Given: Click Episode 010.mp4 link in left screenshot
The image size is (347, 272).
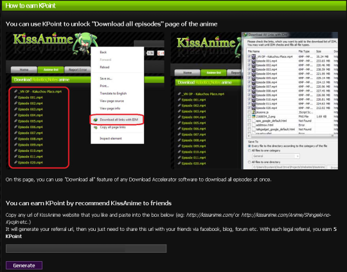Looking at the screenshot, I should [x=30, y=151].
